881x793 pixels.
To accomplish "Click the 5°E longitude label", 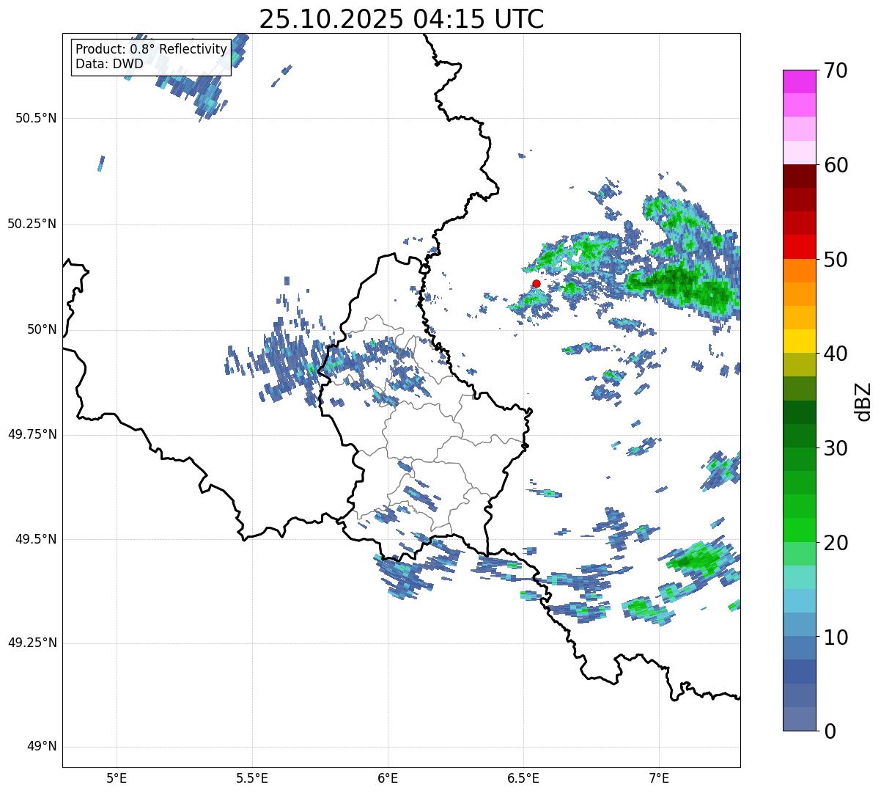I will 117,778.
